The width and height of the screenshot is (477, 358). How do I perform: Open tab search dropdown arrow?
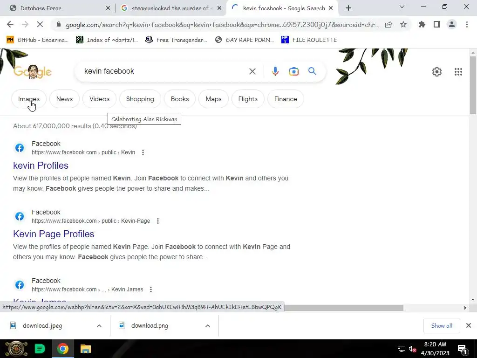pos(402,7)
